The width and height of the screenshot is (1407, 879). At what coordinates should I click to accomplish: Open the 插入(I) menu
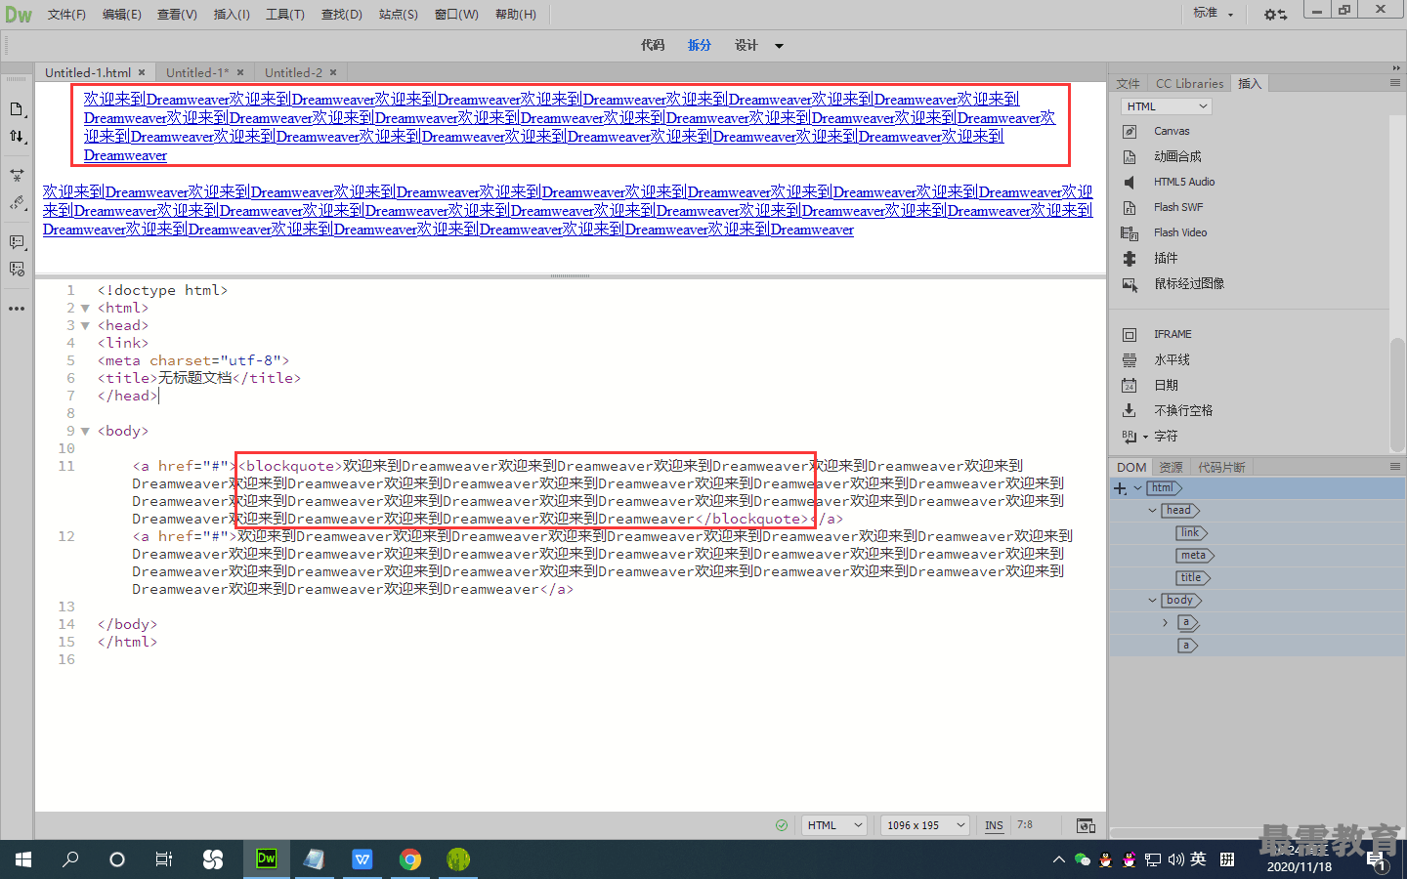point(232,15)
